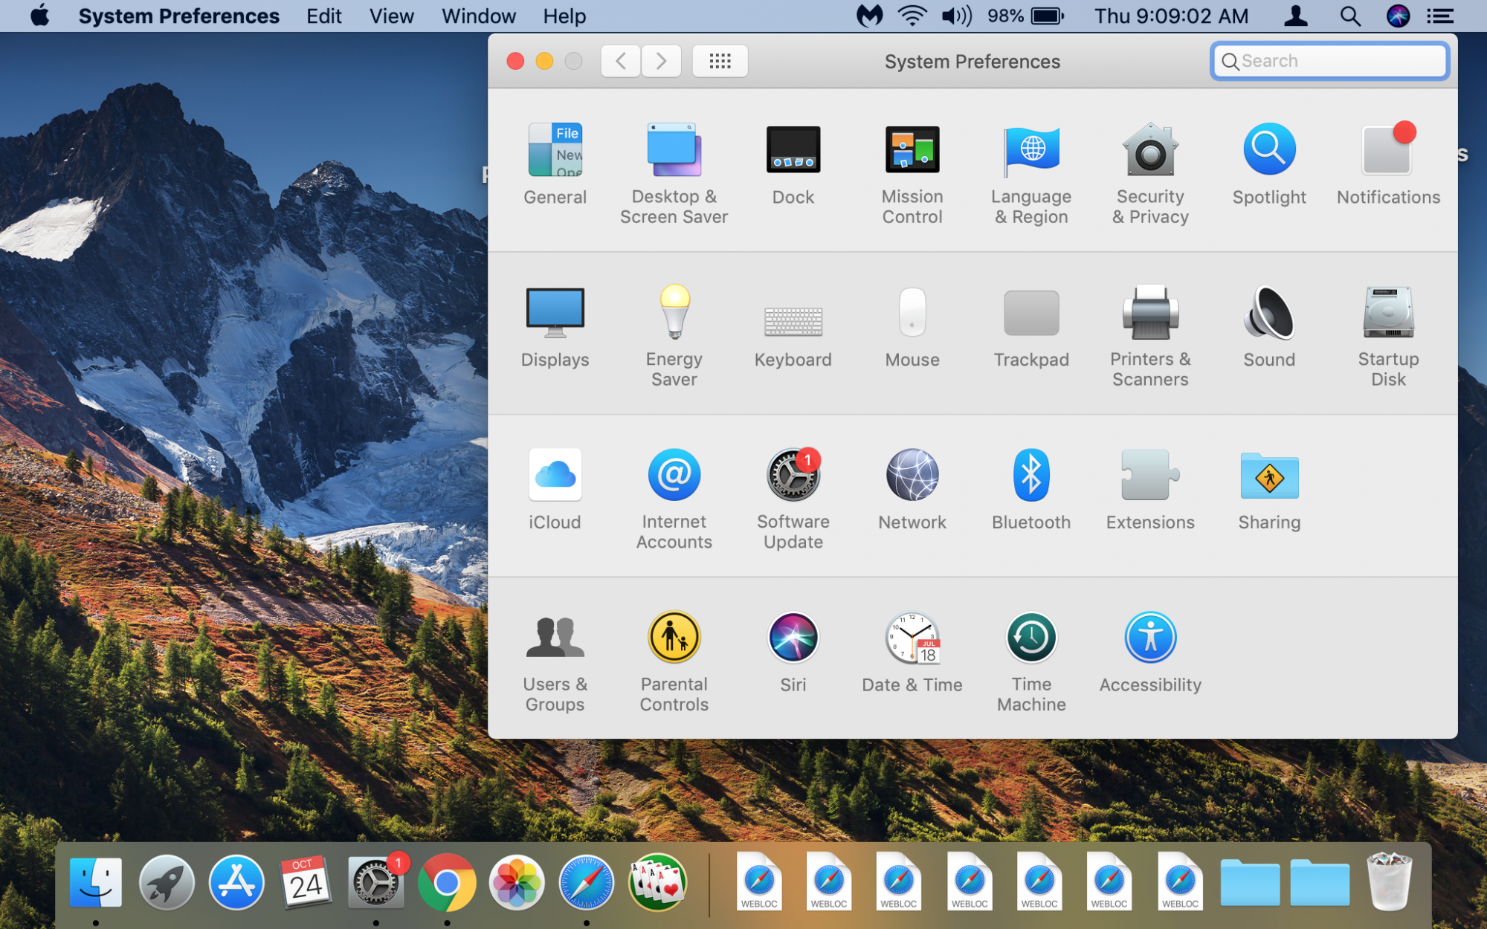
Task: Minimize the System Preferences window
Action: 544,61
